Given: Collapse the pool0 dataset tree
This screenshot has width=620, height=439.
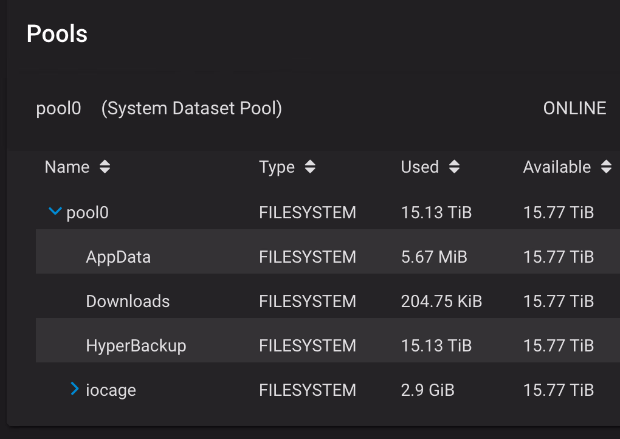Looking at the screenshot, I should 55,212.
